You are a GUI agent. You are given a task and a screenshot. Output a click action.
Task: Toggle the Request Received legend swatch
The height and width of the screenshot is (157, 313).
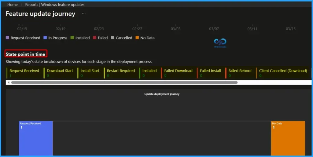[7, 38]
